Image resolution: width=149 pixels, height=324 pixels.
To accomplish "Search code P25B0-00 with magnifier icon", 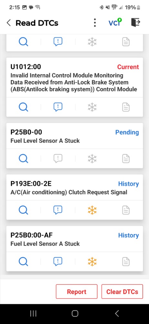I will (23, 158).
